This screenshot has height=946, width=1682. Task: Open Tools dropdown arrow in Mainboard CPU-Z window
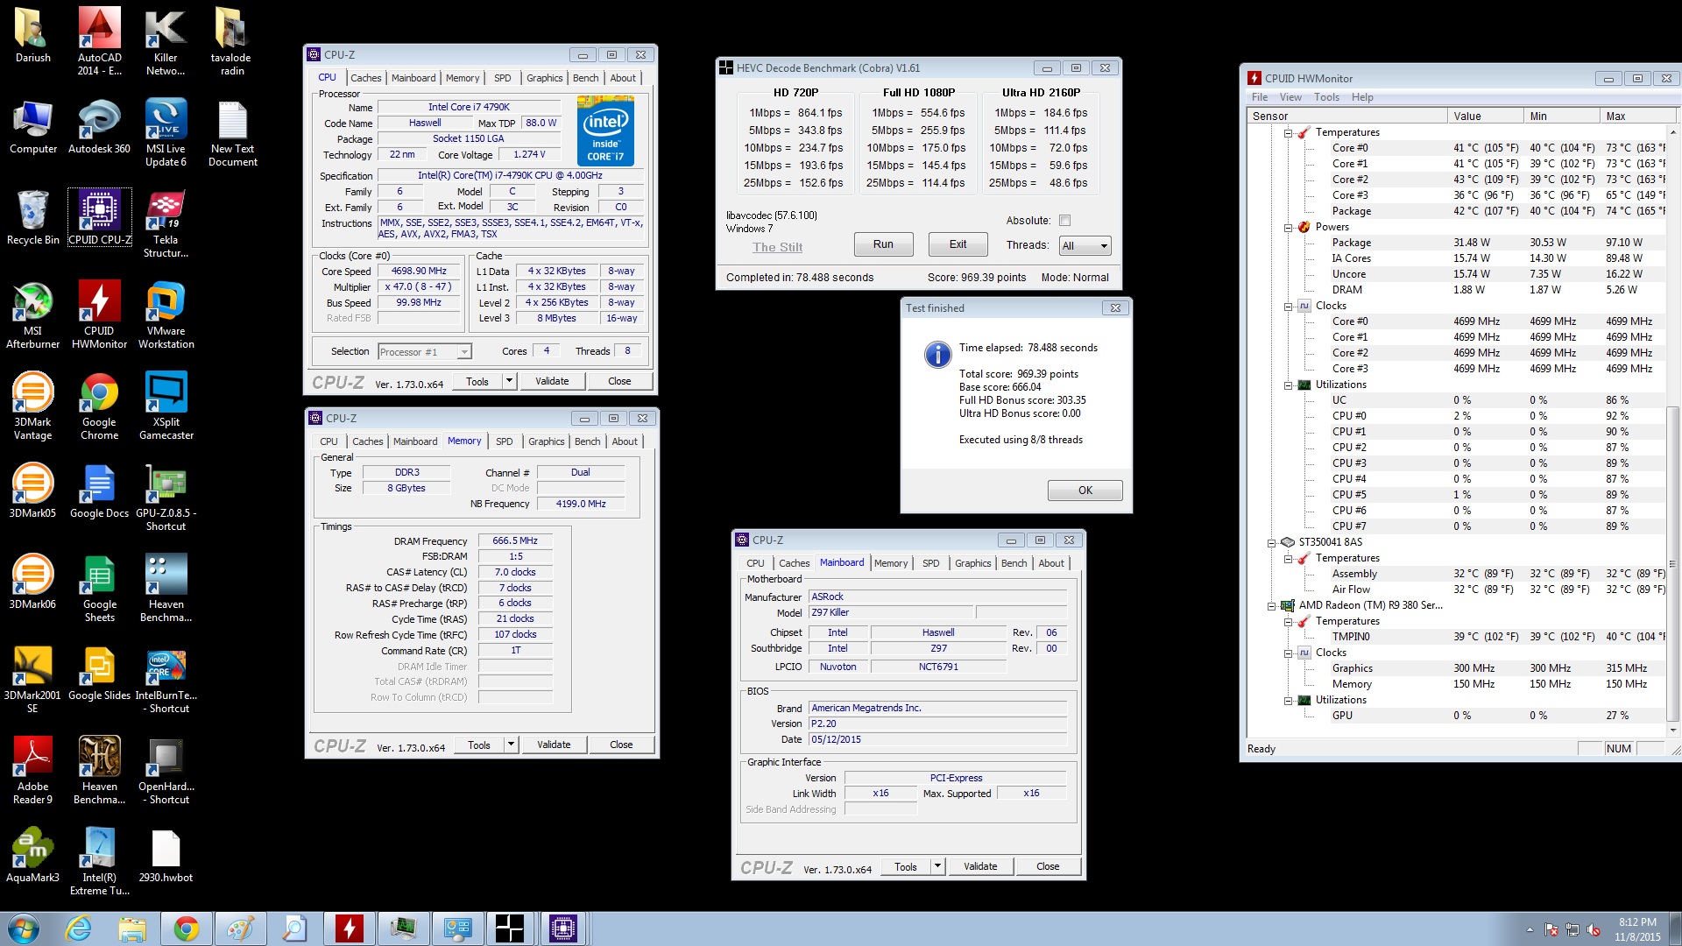tap(937, 866)
